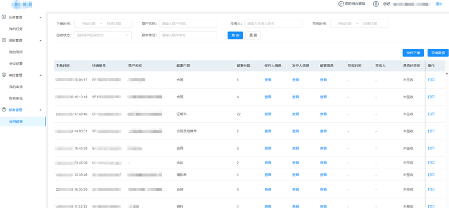Focus the 负责人 name input field
The width and height of the screenshot is (449, 208).
point(273,24)
